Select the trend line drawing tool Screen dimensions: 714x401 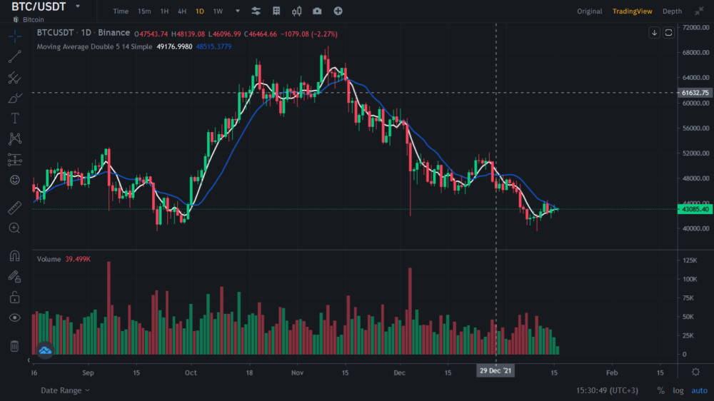tap(14, 57)
